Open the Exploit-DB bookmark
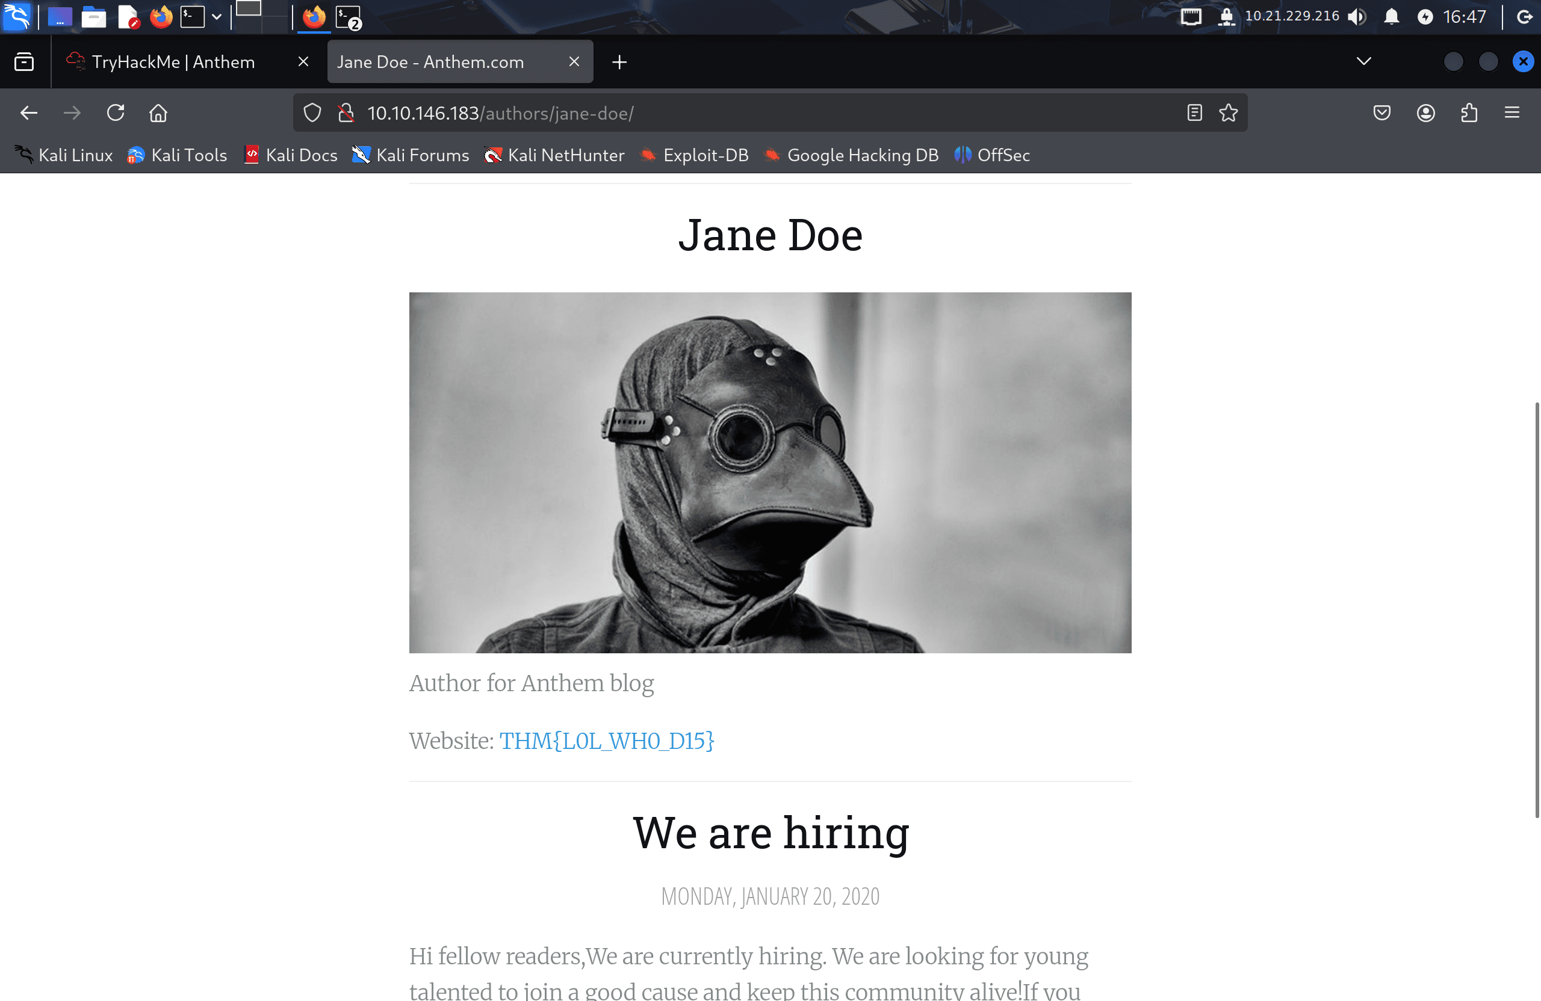The width and height of the screenshot is (1541, 1001). [694, 155]
